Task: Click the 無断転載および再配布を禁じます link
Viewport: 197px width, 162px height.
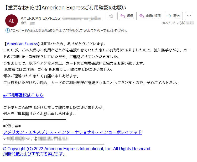Action: 34,154
